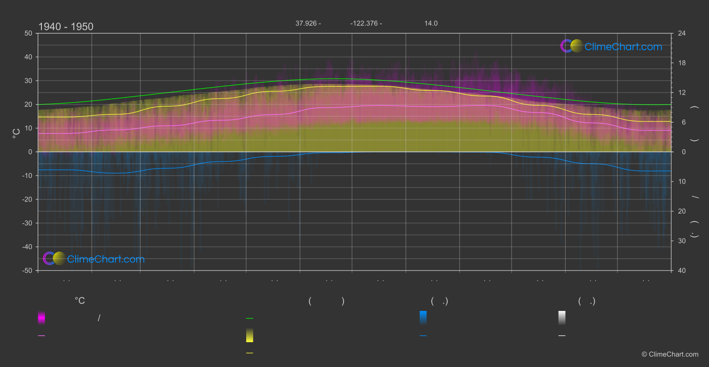Viewport: 709px width, 367px height.
Task: Click the ClimeChart.com logo icon at bottom left
Action: (54, 258)
